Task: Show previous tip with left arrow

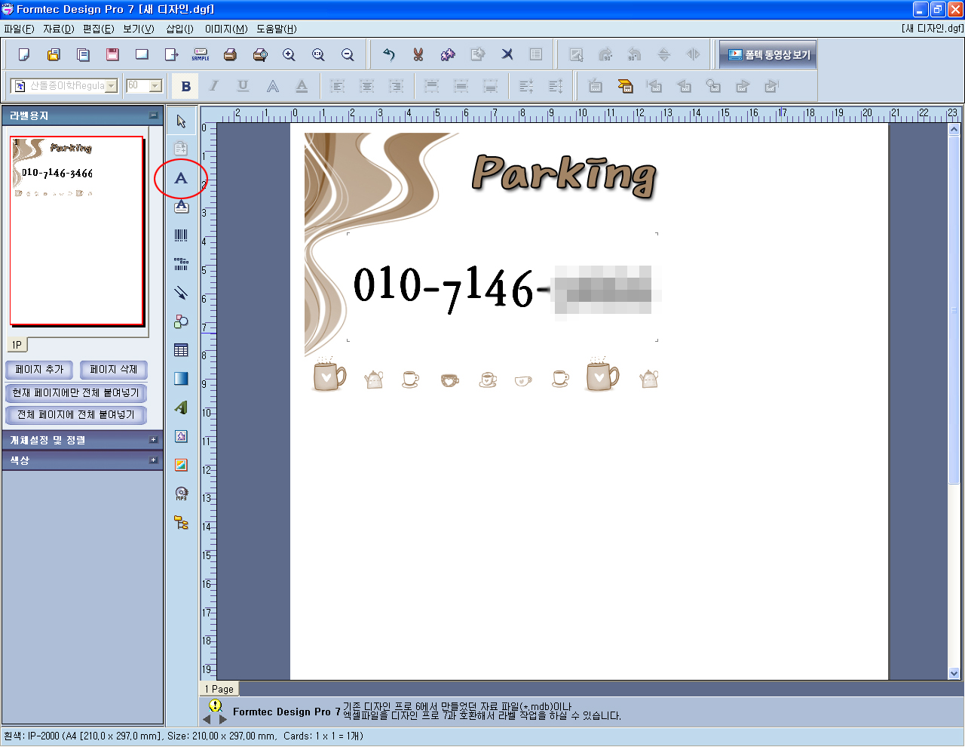Action: click(x=207, y=720)
